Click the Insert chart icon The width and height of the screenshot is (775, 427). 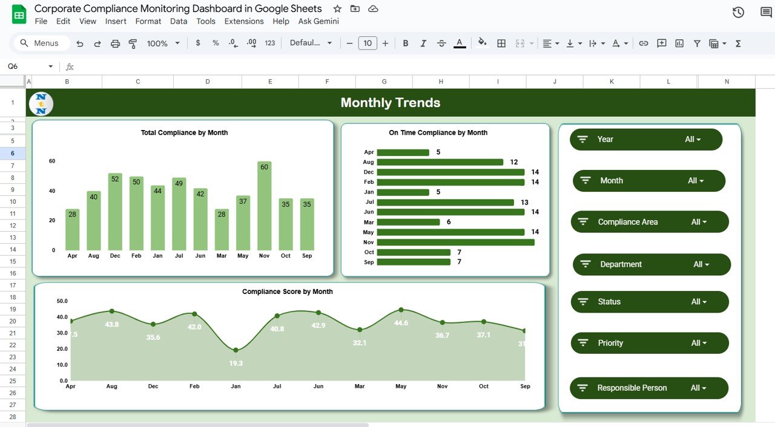pyautogui.click(x=679, y=44)
